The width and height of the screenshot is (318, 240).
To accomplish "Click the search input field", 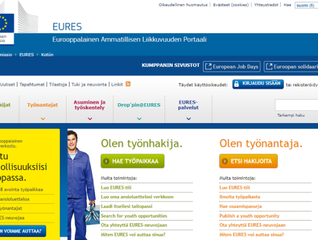I will [296, 105].
